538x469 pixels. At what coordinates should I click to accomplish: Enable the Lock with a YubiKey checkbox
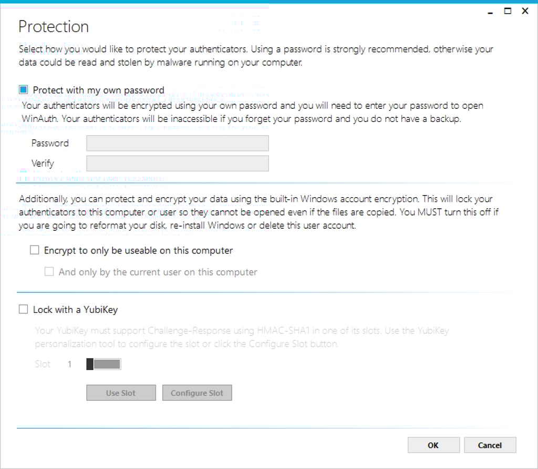(x=23, y=309)
